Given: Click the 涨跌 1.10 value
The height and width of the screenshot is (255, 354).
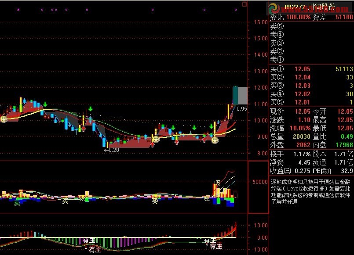Looking at the screenshot, I should [x=304, y=120].
